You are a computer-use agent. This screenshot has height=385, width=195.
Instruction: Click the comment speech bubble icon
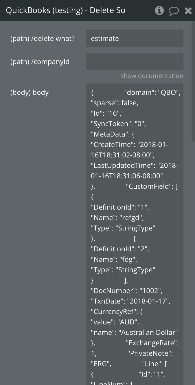click(x=174, y=11)
